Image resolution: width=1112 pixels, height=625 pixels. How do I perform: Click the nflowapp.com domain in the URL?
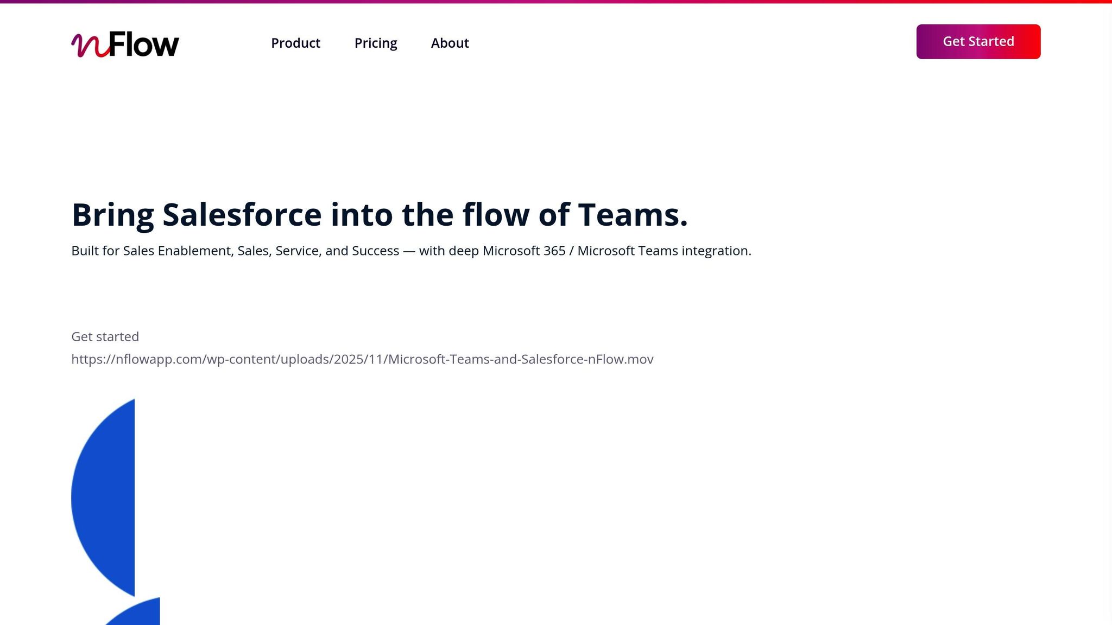pyautogui.click(x=159, y=359)
